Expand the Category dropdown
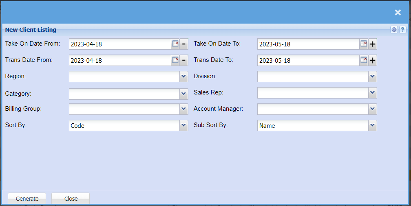Viewport: 411px width, 206px height. pos(184,94)
